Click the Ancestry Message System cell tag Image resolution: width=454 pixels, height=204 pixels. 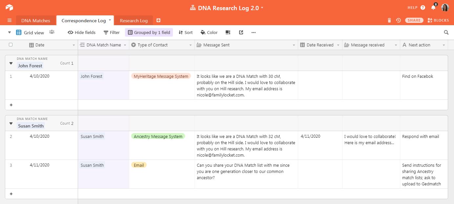(x=158, y=136)
